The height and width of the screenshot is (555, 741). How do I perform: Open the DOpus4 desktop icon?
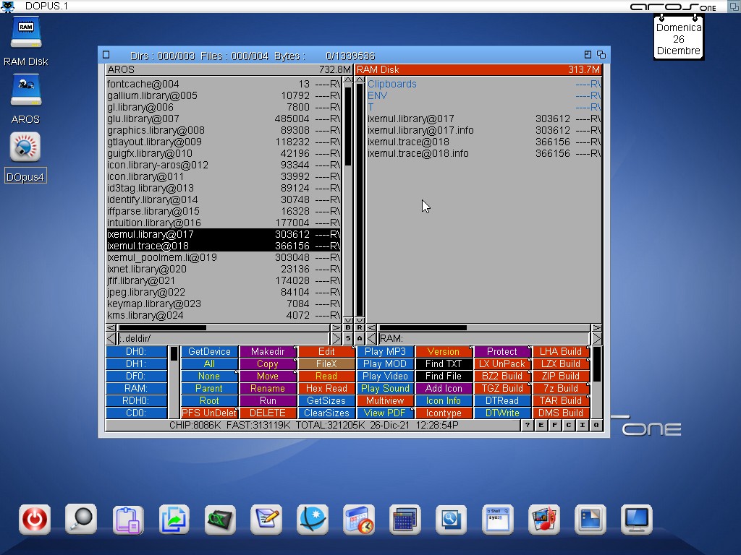point(25,147)
